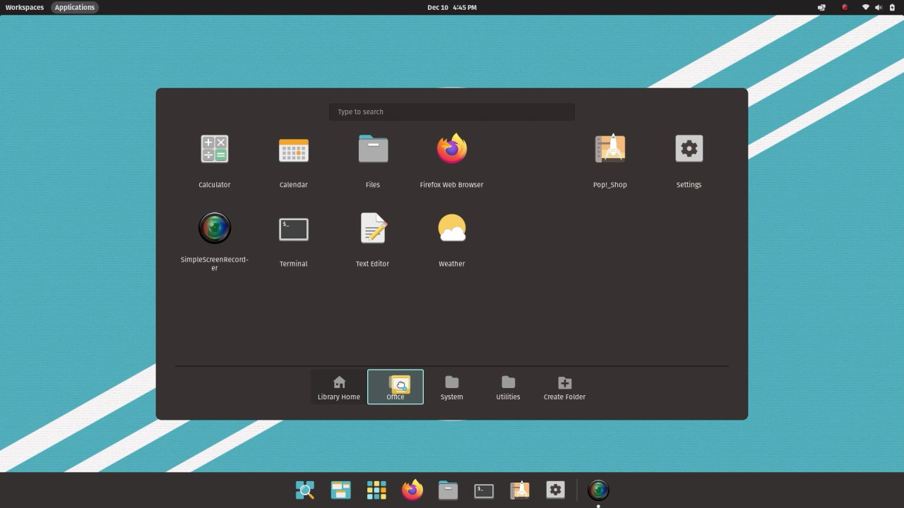Open the Calculator app
904x508 pixels.
tap(214, 150)
